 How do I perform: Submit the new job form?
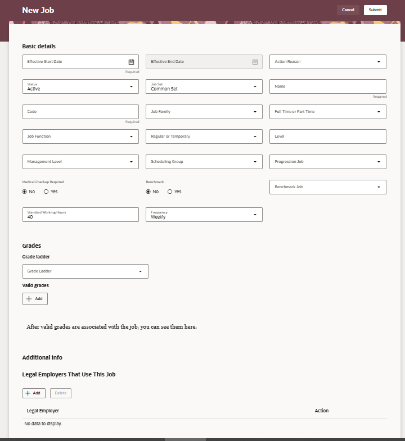[x=375, y=10]
